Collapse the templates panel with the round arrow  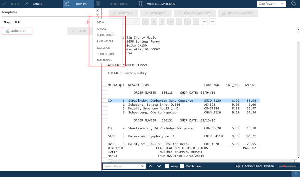coord(97,11)
